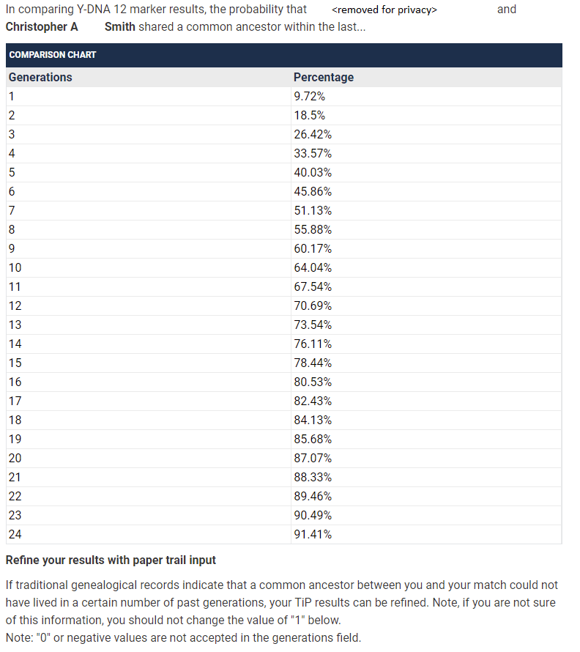This screenshot has width=580, height=652.
Task: Click the 70.69% percentage cell
Action: [x=312, y=305]
